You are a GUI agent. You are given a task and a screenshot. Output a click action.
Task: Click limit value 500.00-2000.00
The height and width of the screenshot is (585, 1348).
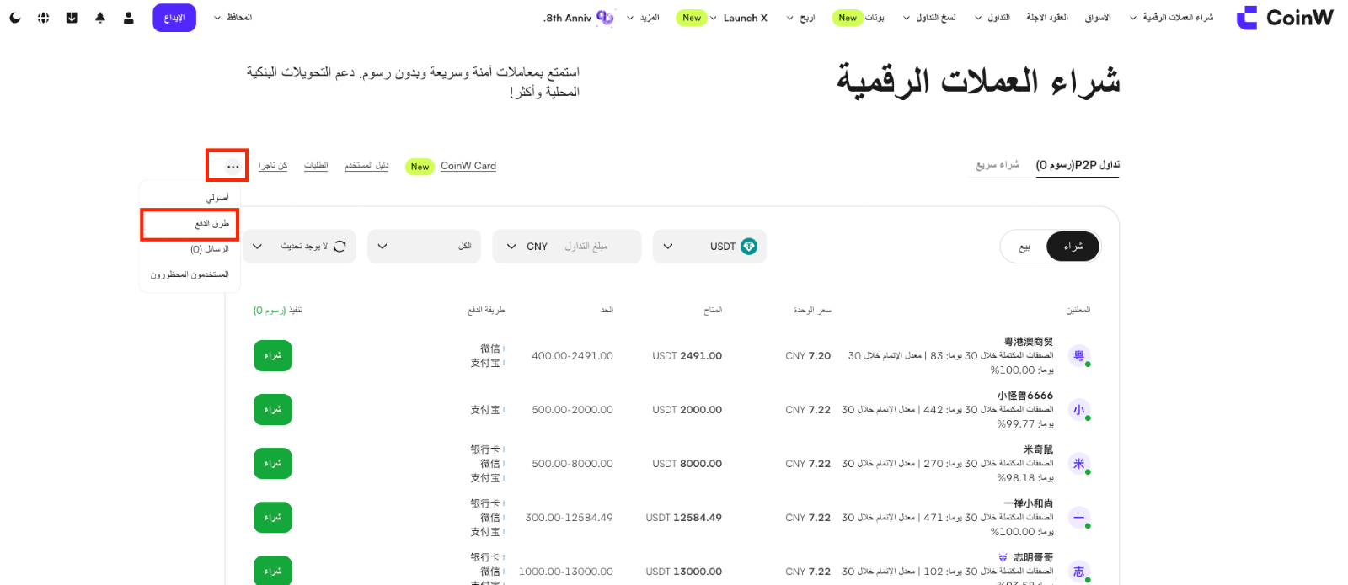tap(572, 410)
